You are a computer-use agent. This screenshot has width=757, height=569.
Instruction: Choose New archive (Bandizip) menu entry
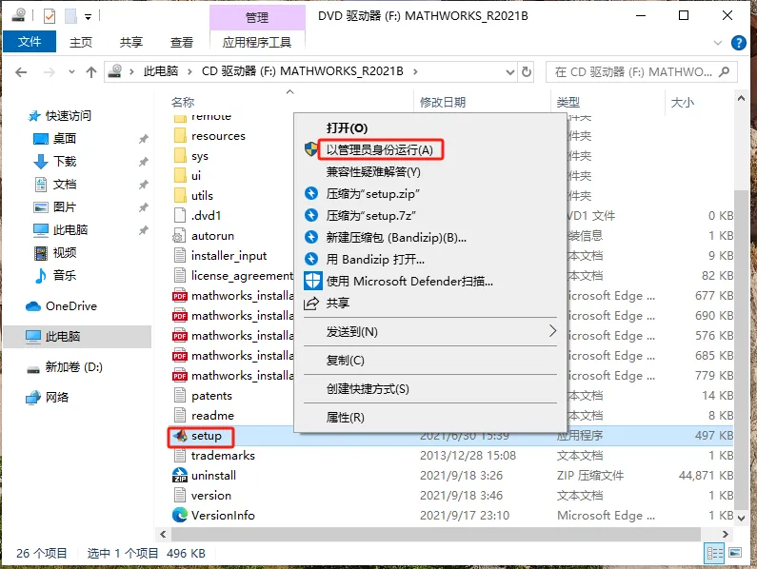(396, 238)
